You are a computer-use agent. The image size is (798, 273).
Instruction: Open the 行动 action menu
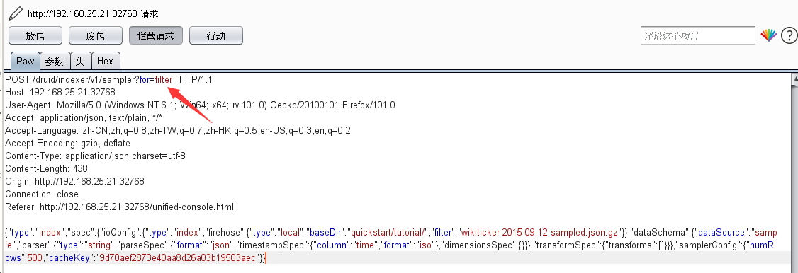pyautogui.click(x=215, y=36)
